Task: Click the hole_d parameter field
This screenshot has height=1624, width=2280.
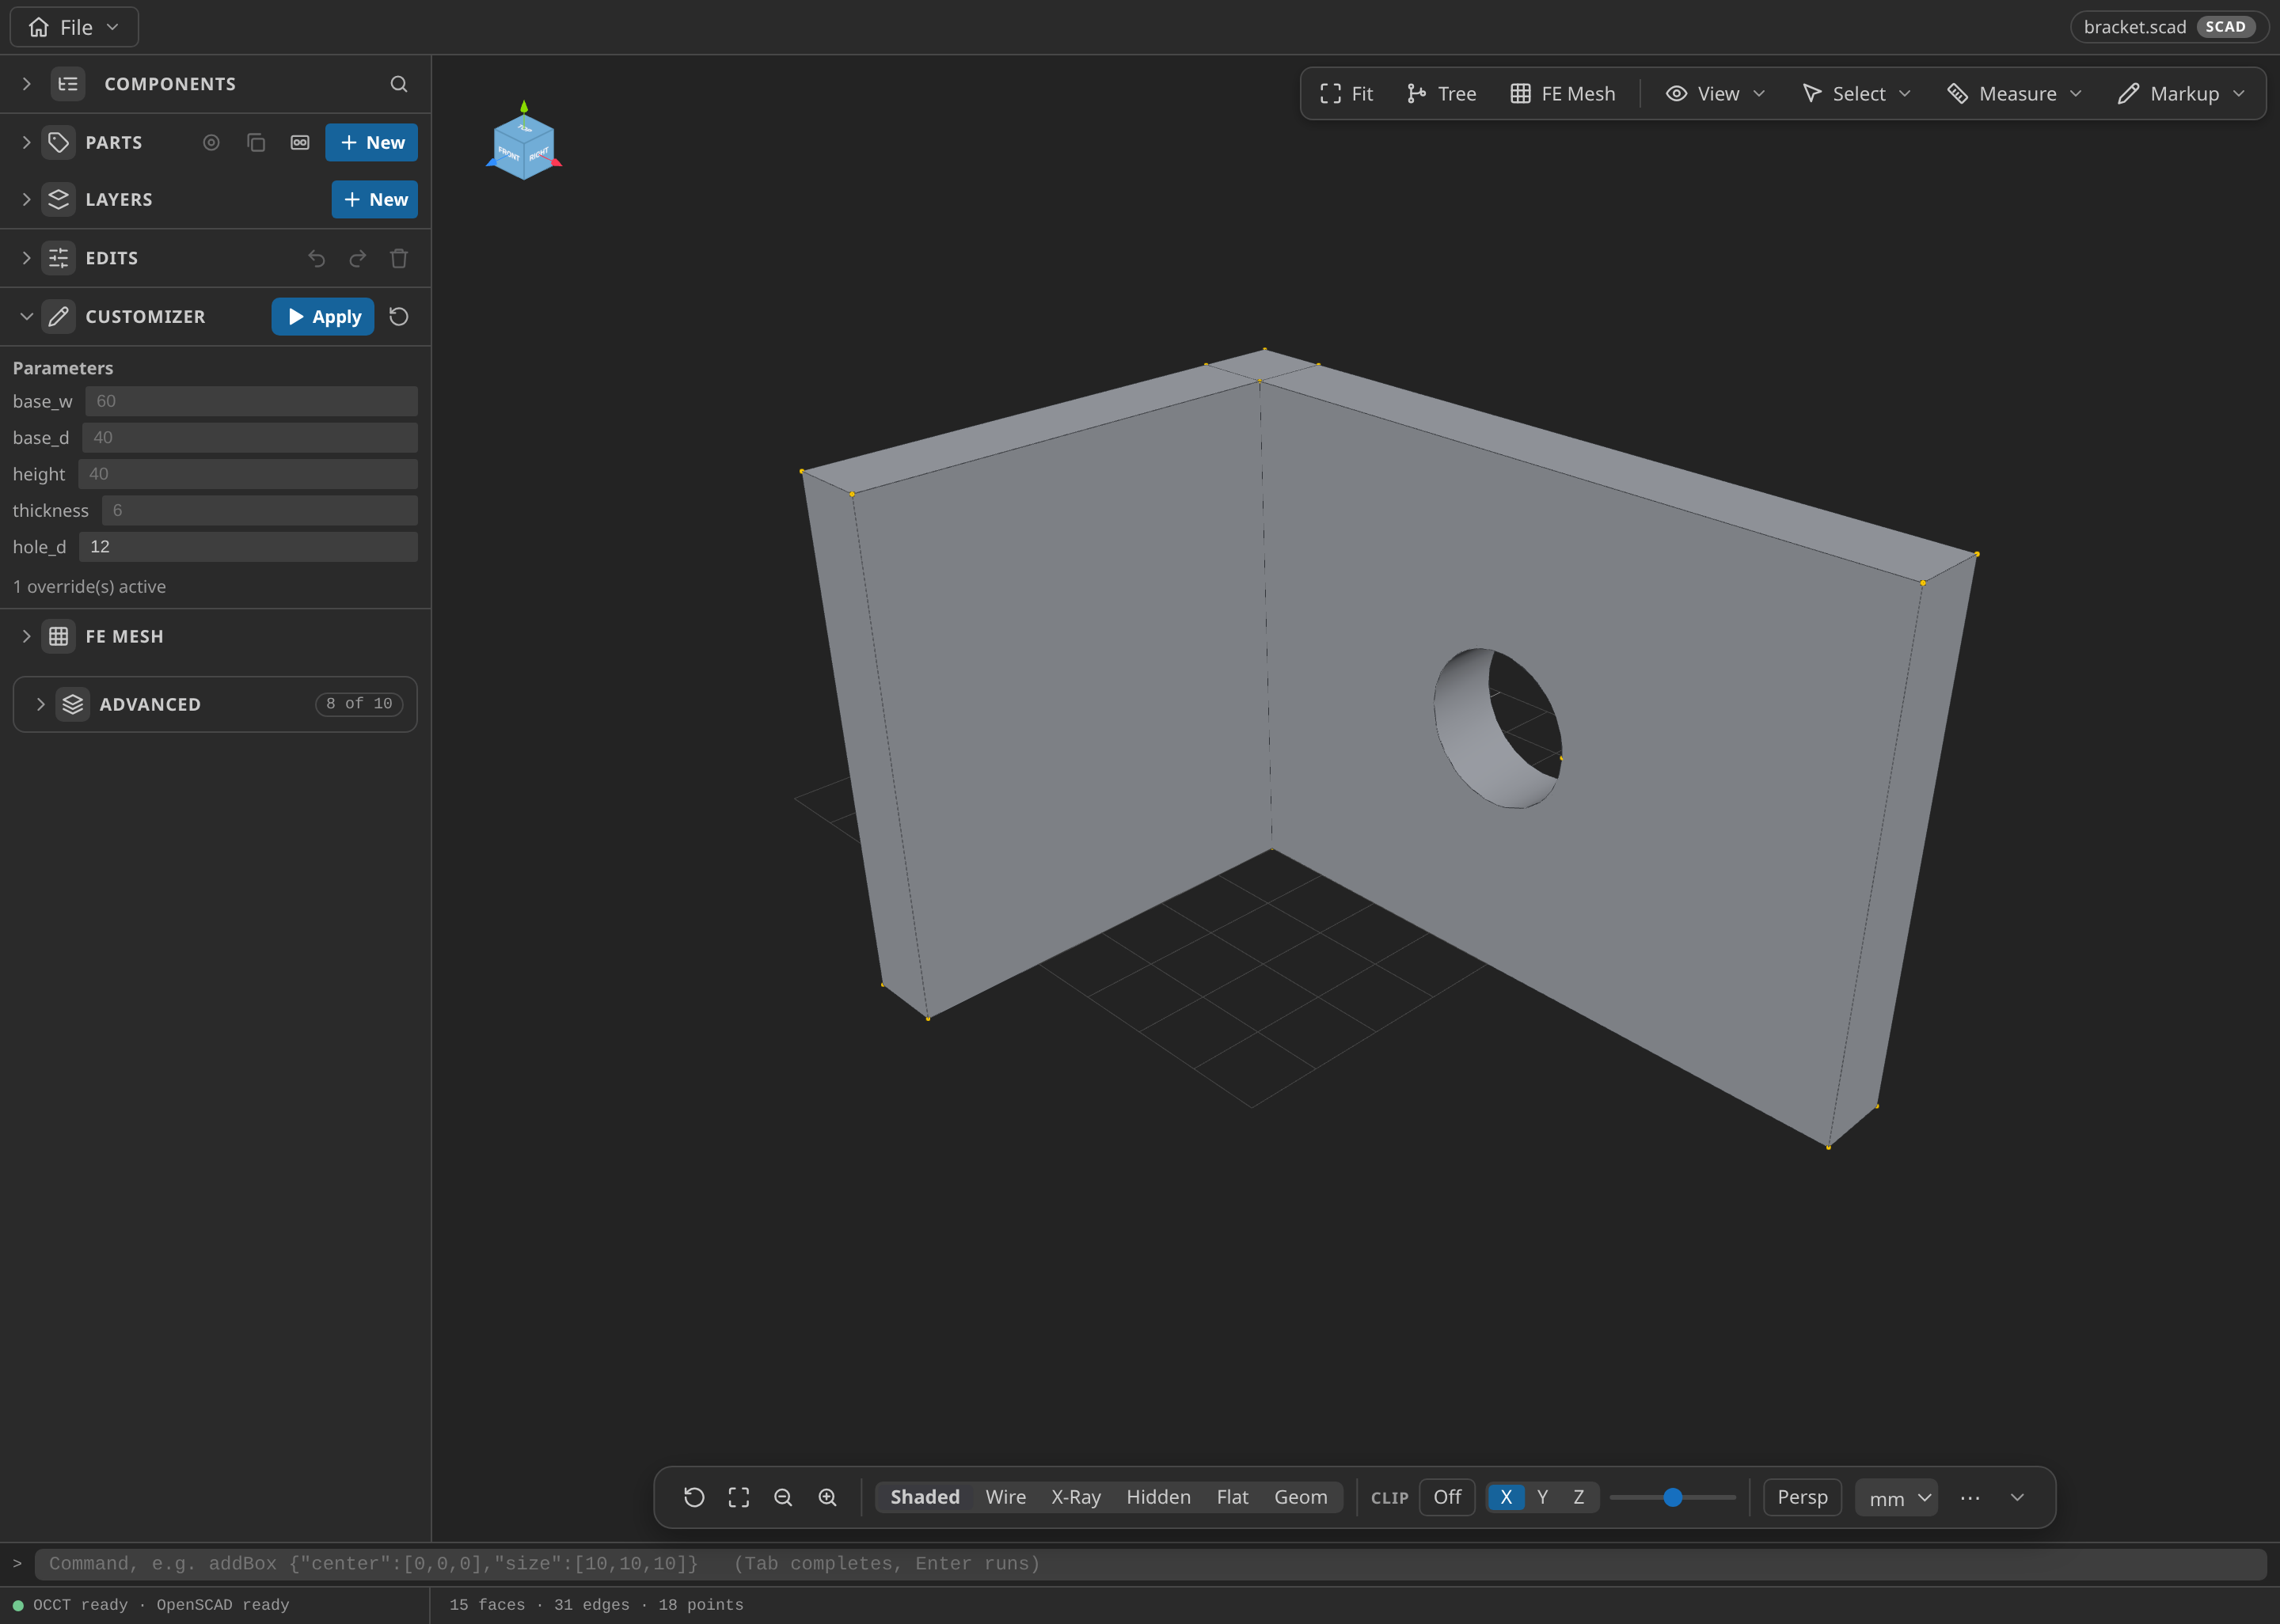Action: (248, 547)
